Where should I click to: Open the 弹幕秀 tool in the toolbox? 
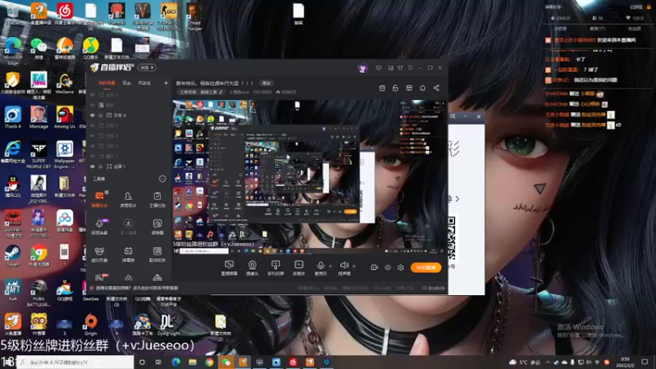[128, 254]
